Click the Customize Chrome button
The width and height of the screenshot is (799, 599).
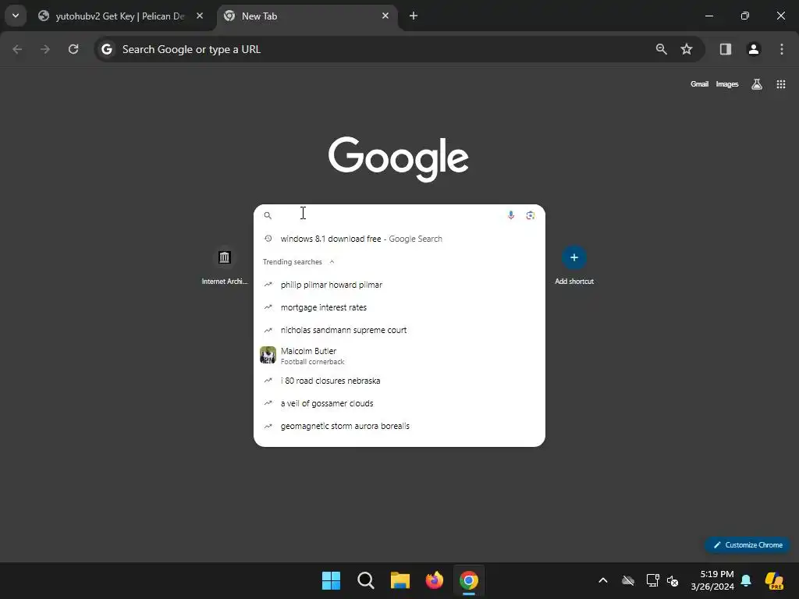click(748, 544)
